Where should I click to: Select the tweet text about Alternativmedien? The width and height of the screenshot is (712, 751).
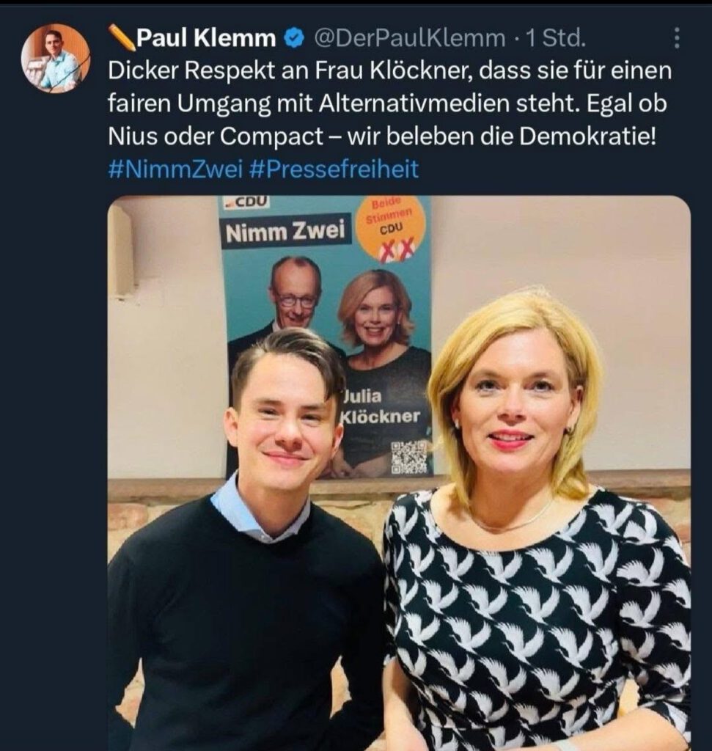[390, 103]
